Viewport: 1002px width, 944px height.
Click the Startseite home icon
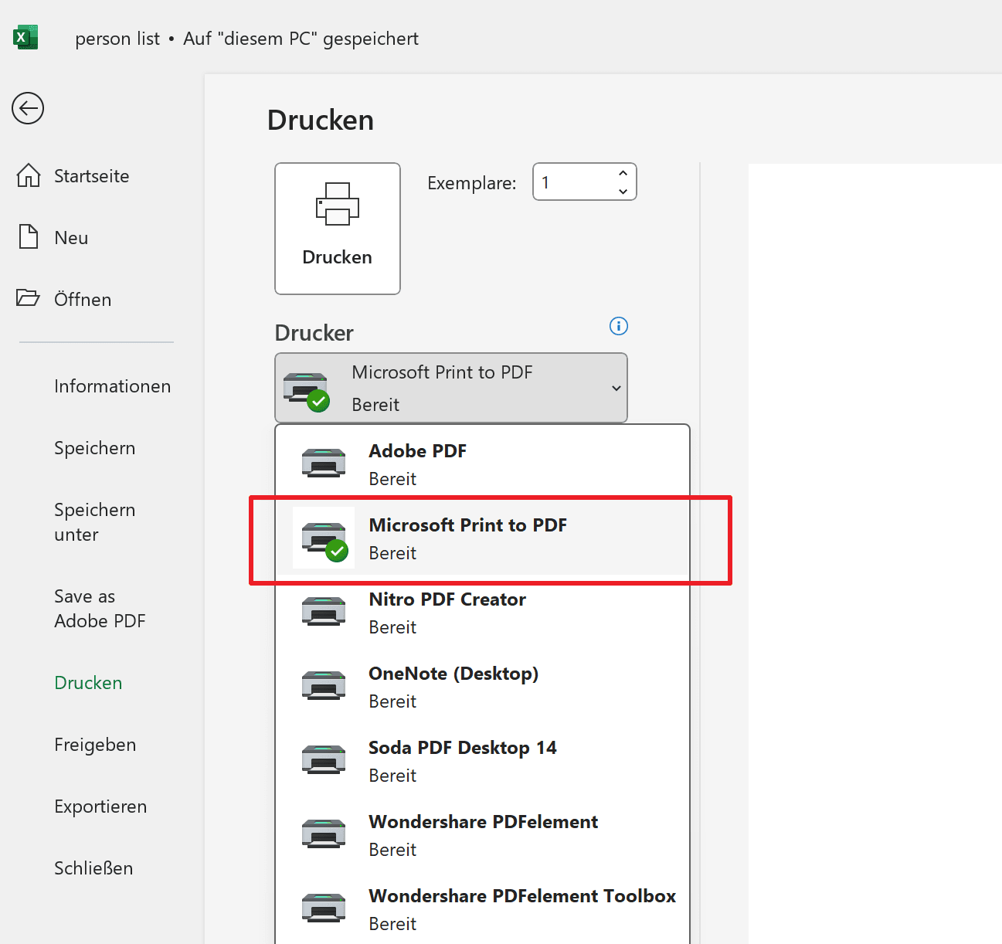point(29,175)
